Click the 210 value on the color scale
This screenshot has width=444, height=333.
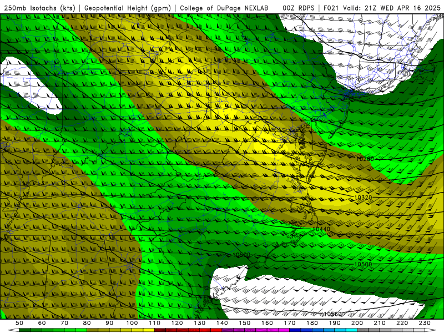pyautogui.click(x=380, y=323)
